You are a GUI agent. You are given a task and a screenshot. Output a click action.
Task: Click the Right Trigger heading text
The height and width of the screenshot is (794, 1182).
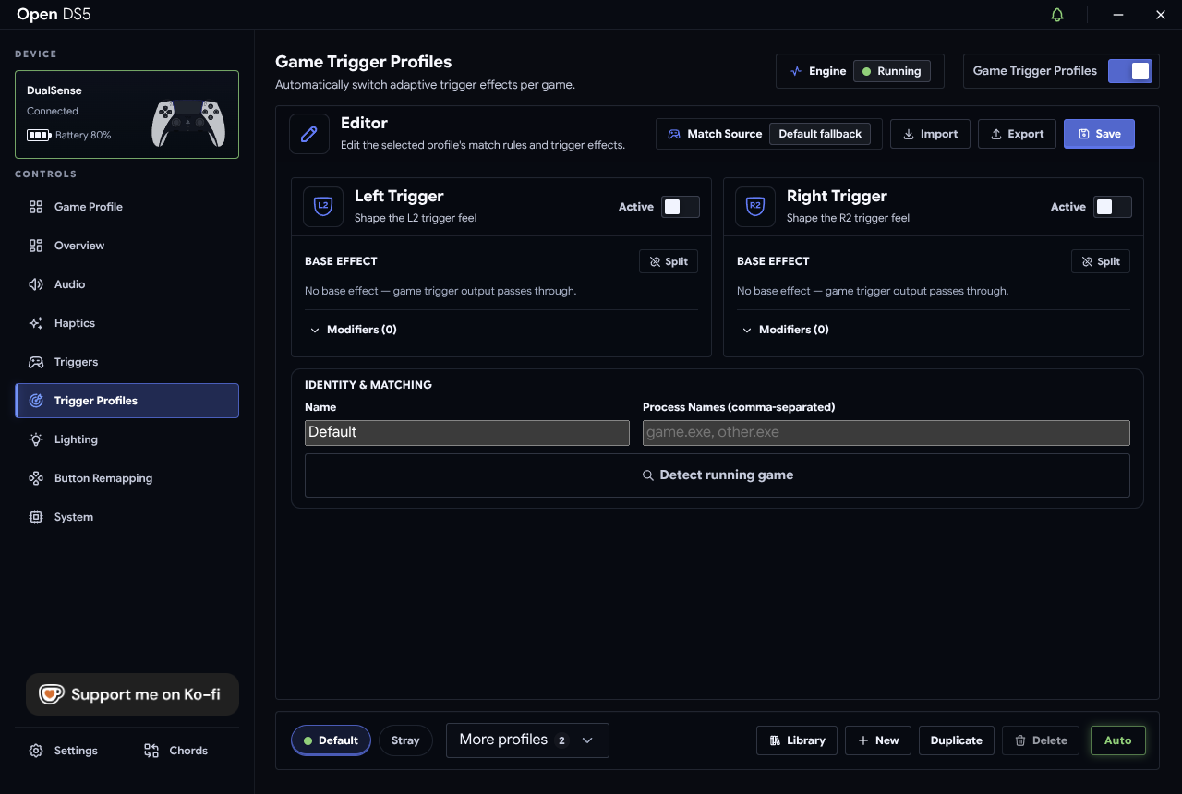(837, 196)
